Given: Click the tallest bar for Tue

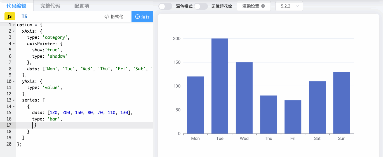Looking at the screenshot, I should 220,86.
